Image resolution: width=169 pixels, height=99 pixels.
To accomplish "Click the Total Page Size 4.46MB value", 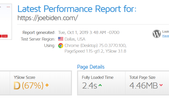I will click(143, 85).
